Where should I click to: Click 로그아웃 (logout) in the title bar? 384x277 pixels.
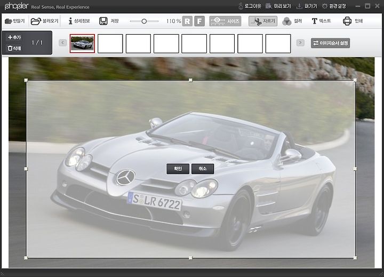[x=250, y=6]
